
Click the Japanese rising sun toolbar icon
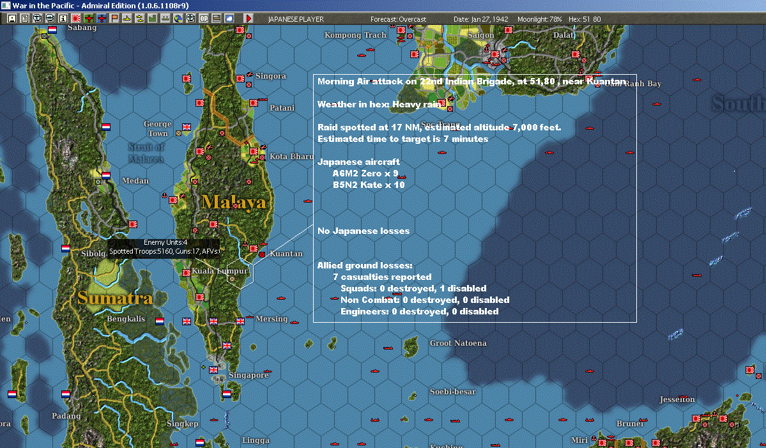[76, 19]
